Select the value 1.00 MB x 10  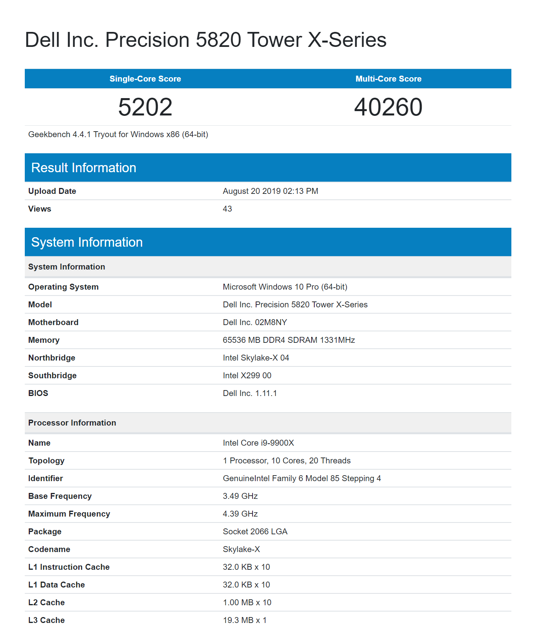tap(247, 602)
